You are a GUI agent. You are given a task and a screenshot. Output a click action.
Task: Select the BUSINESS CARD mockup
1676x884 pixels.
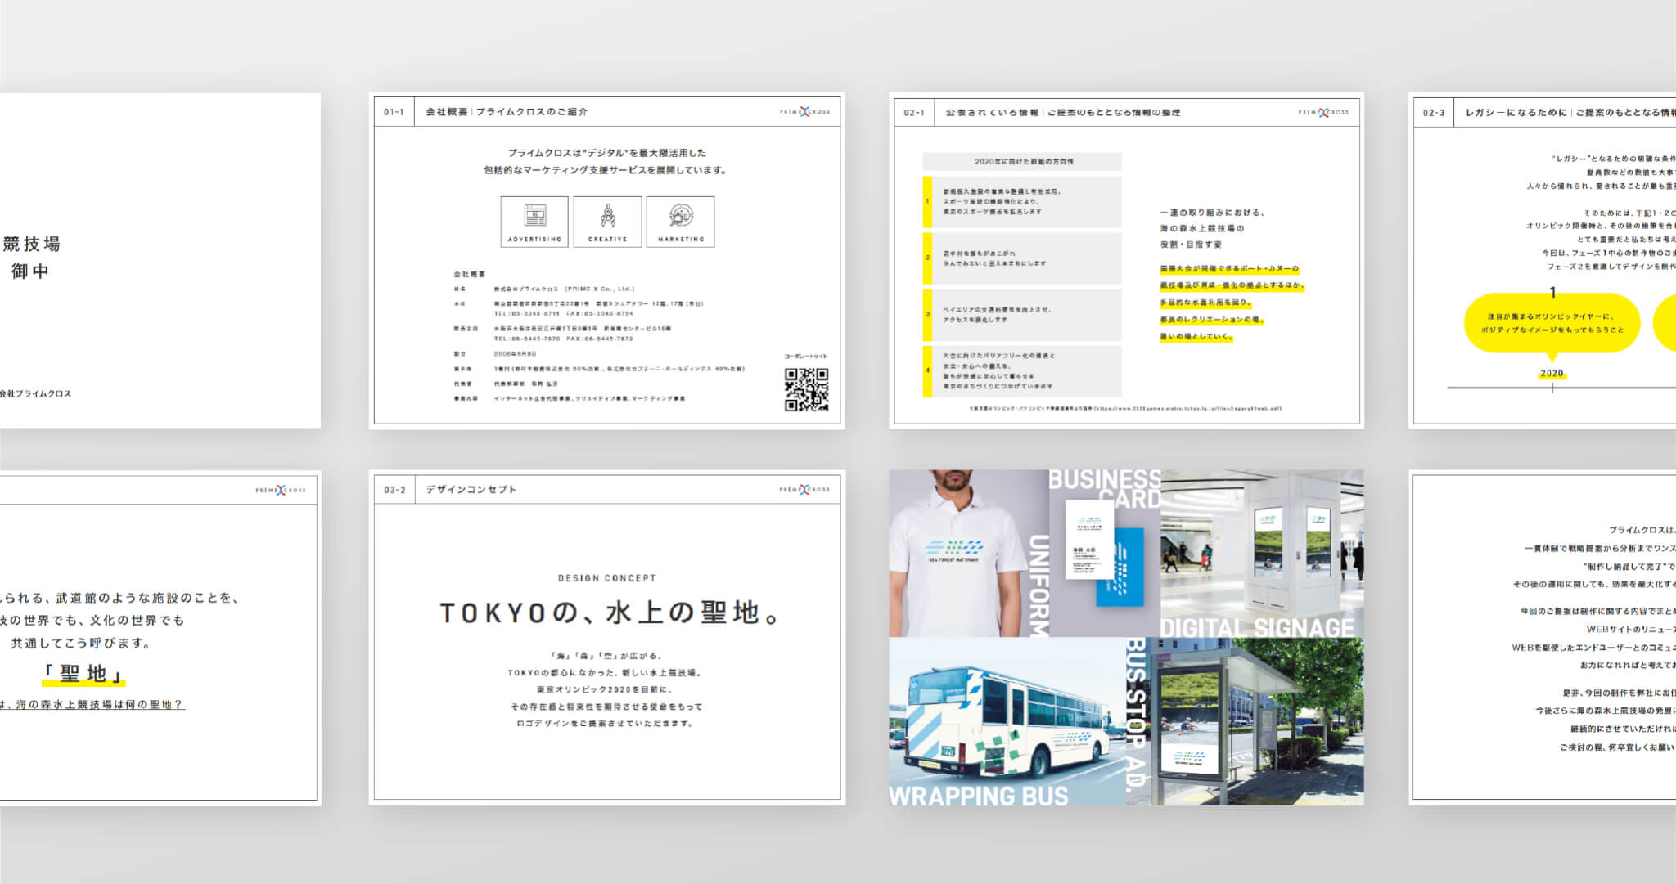point(1105,554)
